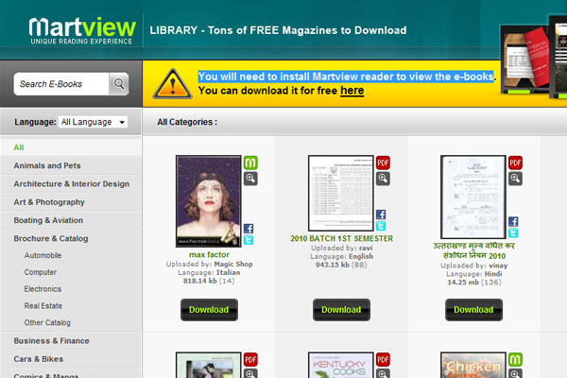
Task: Download the max factor magazine
Action: click(x=209, y=310)
